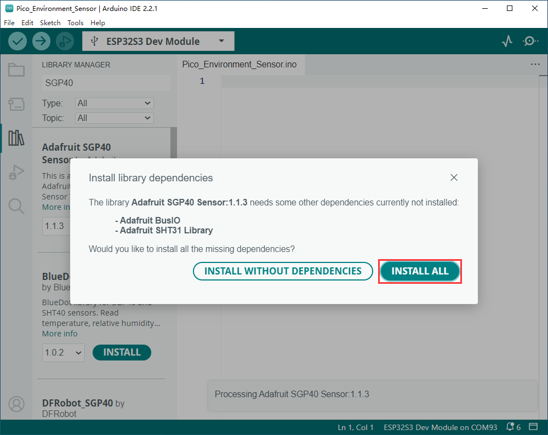The width and height of the screenshot is (548, 435).
Task: Click the Upload arrow button
Action: coord(41,41)
